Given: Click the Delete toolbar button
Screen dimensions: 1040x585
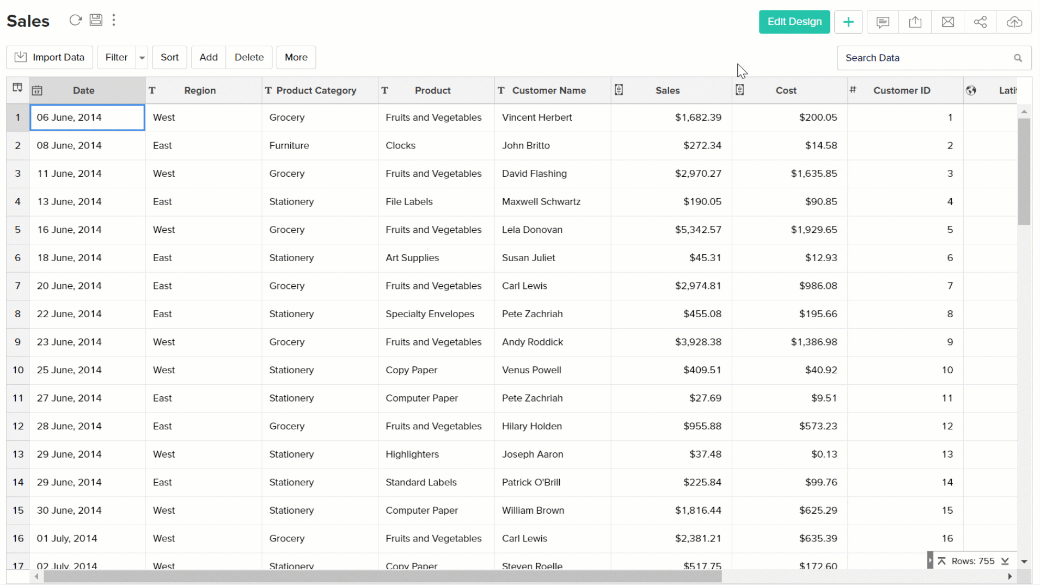Looking at the screenshot, I should [x=249, y=57].
